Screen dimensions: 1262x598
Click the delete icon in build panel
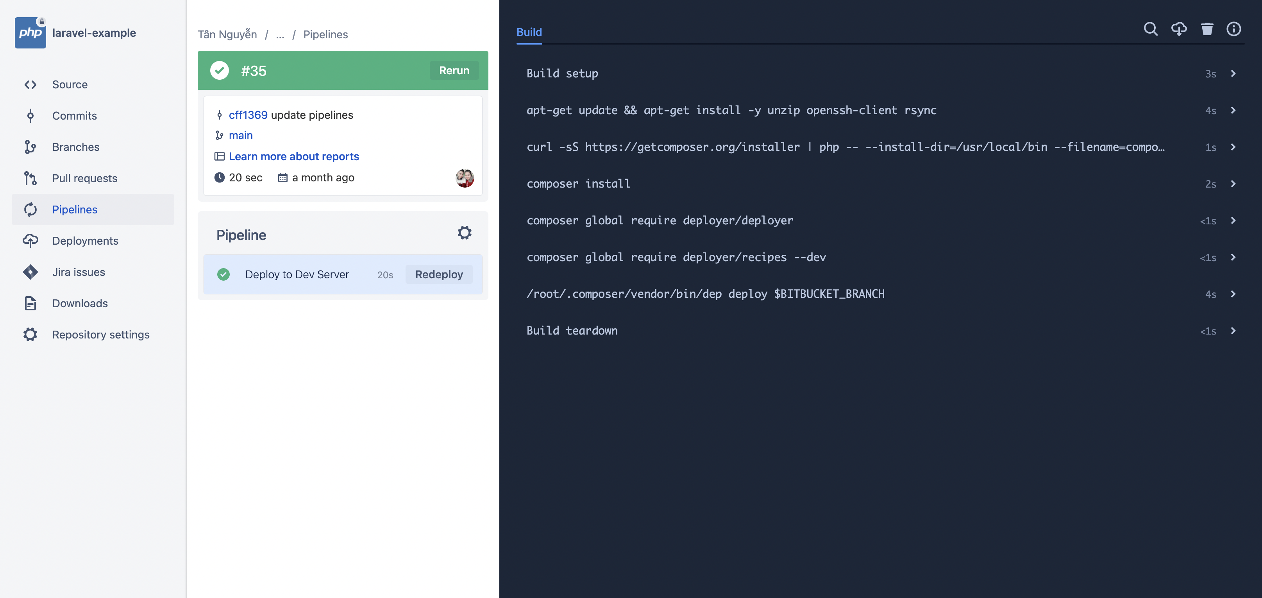click(x=1206, y=30)
